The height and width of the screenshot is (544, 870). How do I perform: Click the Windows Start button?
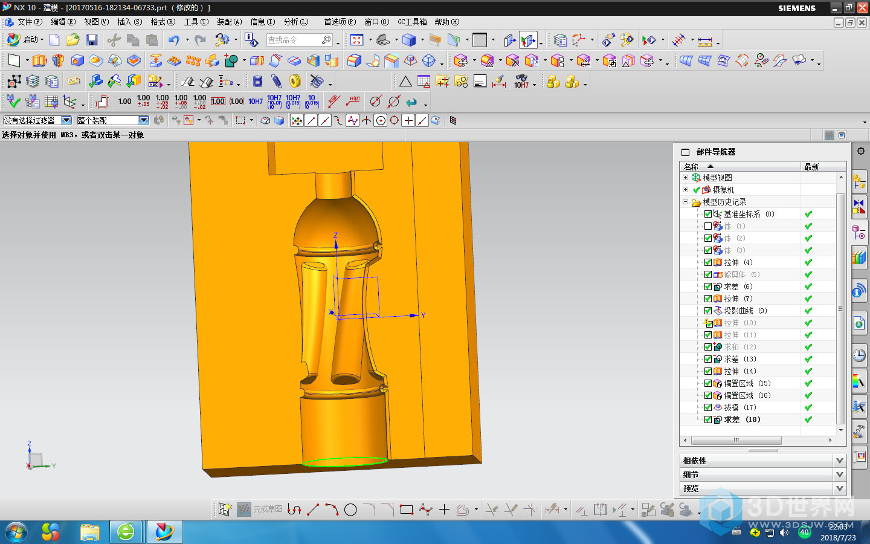(16, 532)
